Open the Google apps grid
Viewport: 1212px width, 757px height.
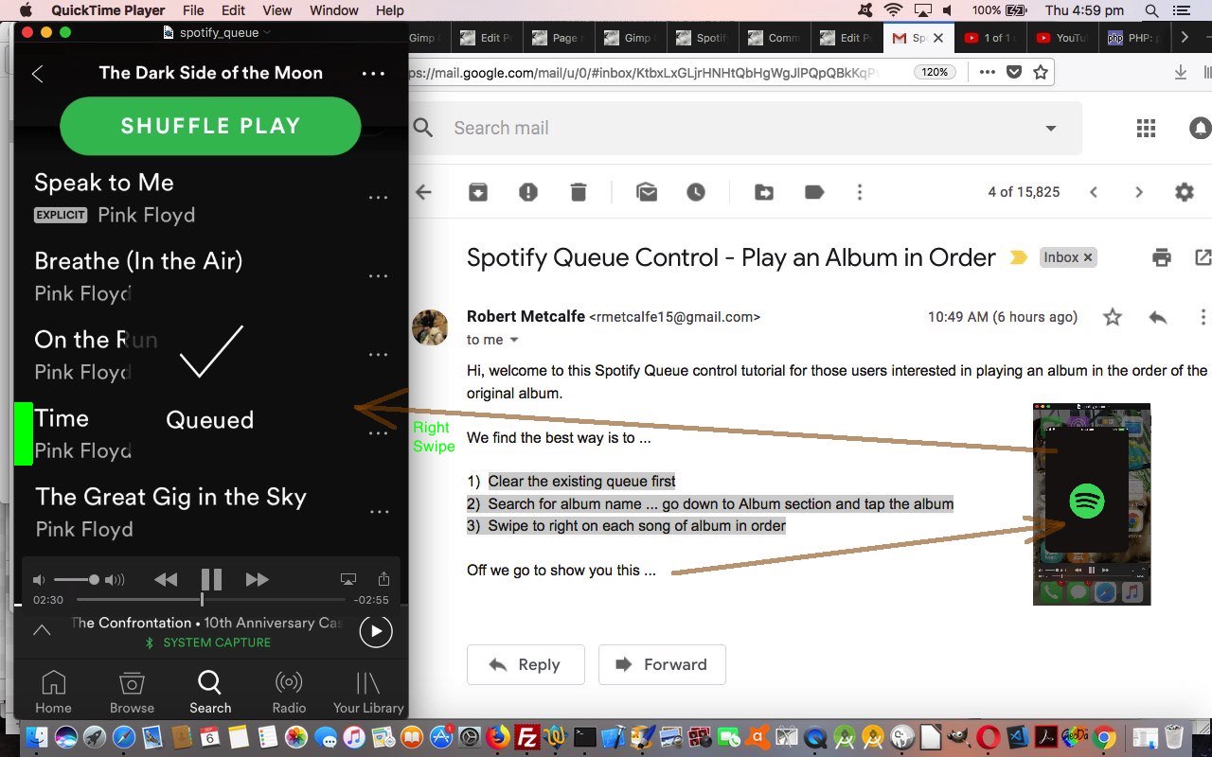coord(1146,129)
